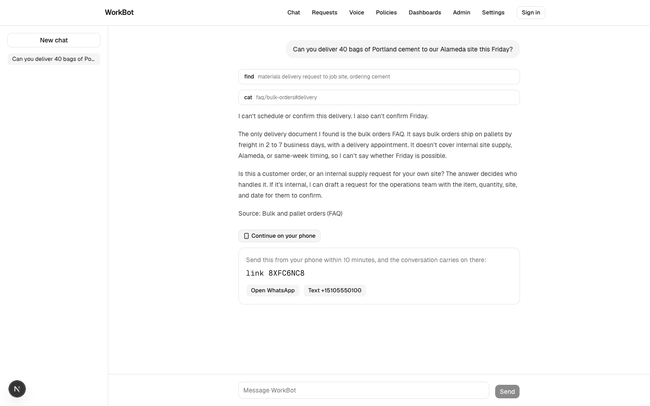
Task: Start a New chat
Action: click(54, 40)
